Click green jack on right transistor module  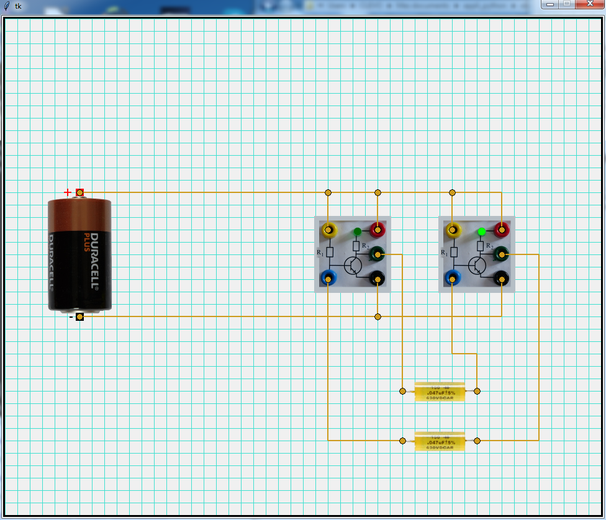501,254
